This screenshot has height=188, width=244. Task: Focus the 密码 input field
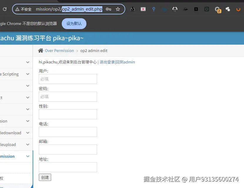pos(68,97)
